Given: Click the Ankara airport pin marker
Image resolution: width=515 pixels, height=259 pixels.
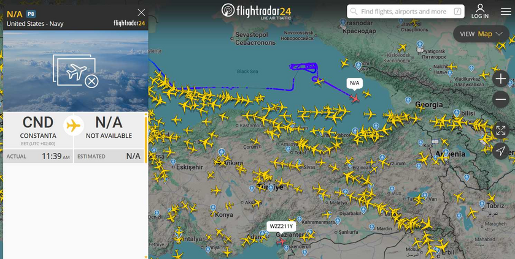Looking at the screenshot, I should click(222, 152).
